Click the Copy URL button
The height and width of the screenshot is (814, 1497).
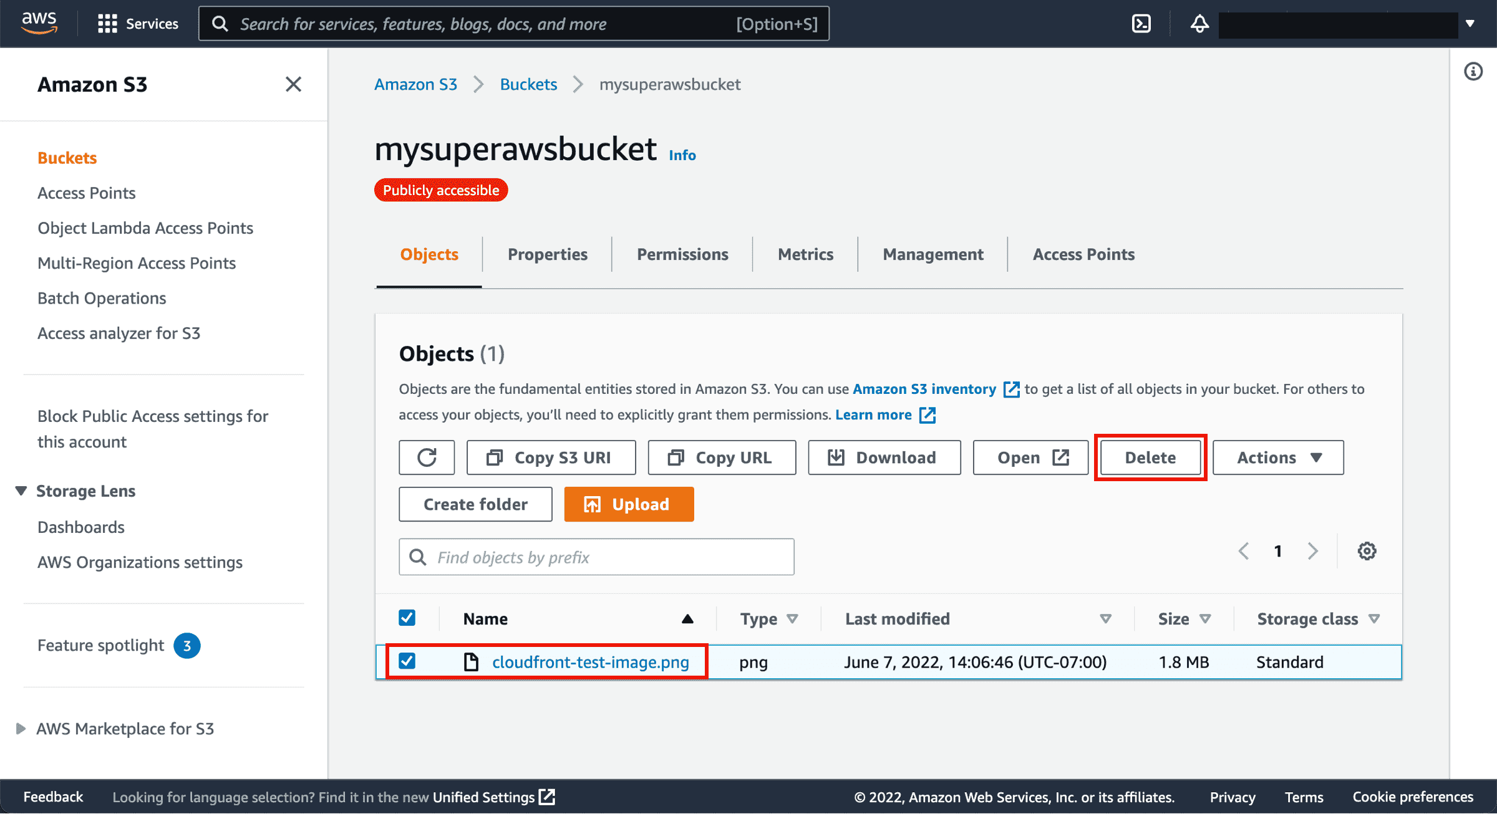[x=722, y=457]
